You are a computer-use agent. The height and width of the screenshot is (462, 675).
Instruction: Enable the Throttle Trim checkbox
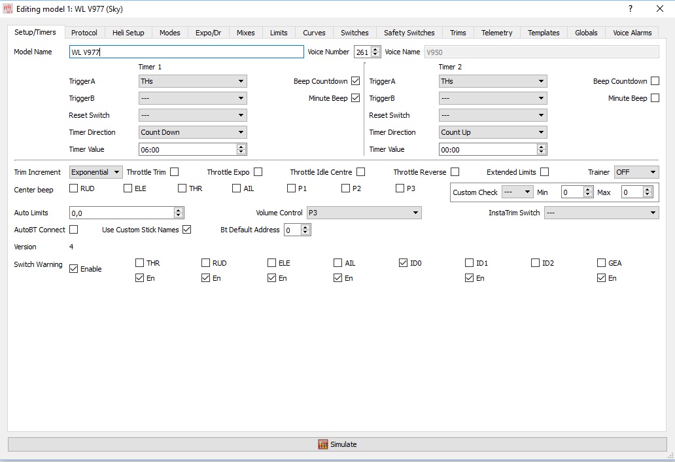pos(175,172)
